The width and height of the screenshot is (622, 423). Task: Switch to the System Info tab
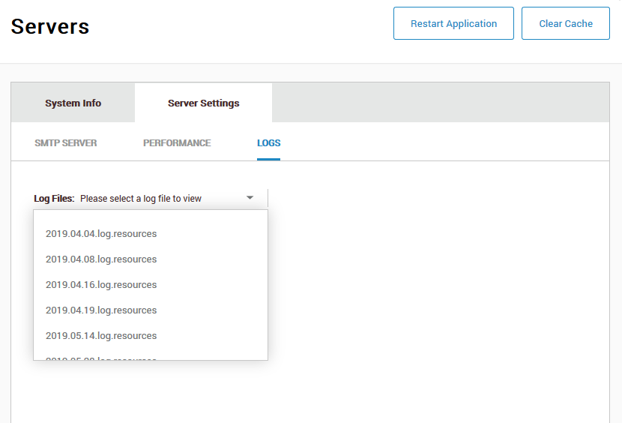73,103
